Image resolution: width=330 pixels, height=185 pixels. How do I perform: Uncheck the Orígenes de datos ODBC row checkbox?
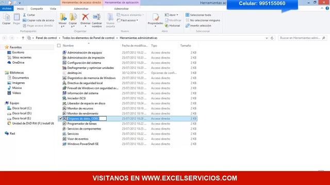coord(60,119)
